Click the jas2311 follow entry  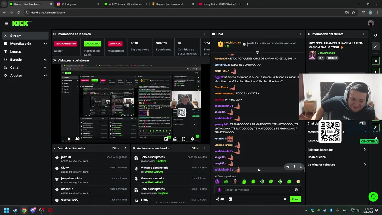click(x=91, y=159)
